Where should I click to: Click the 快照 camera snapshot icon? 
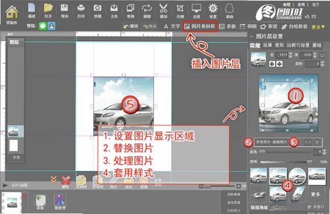click(98, 8)
